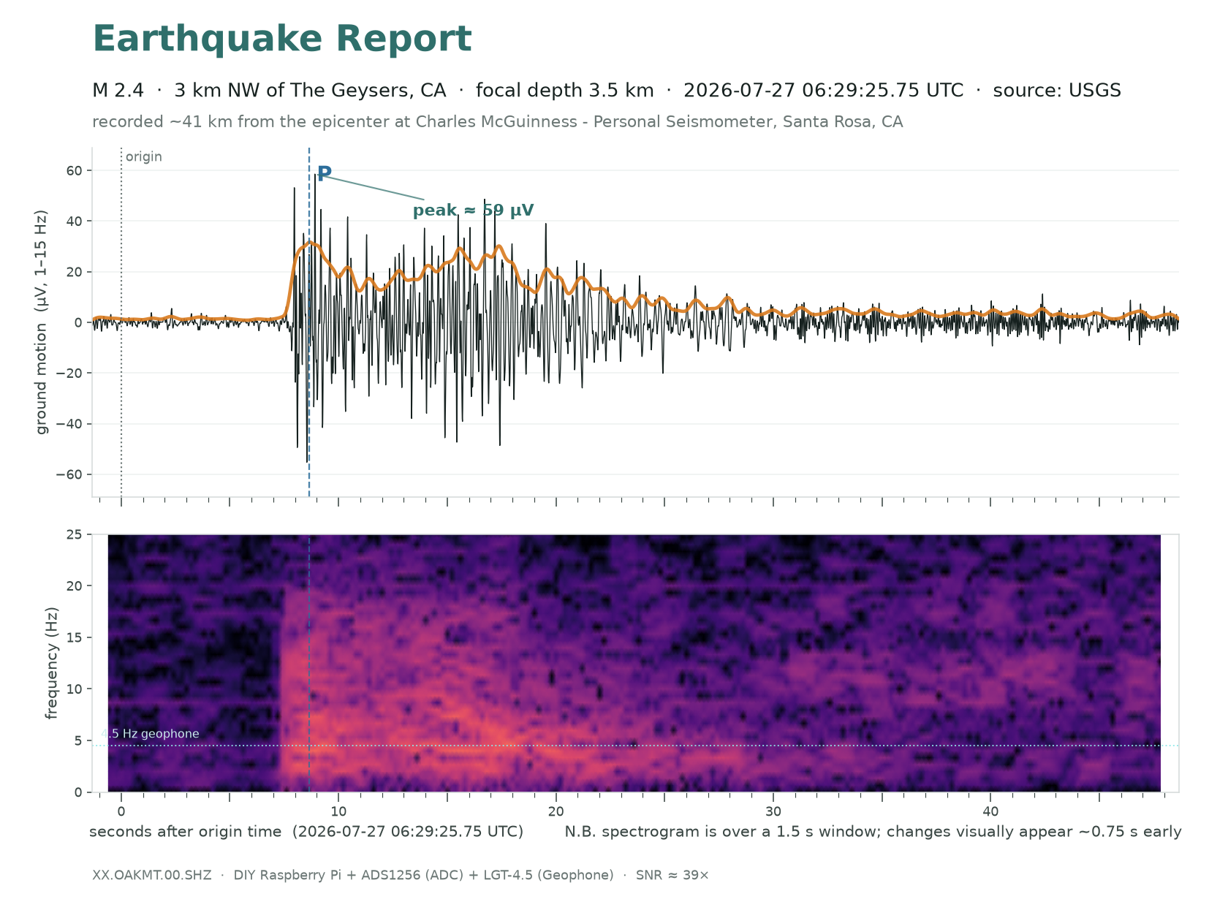
Task: Click the 'frequency (Hz)' axis label
Action: tap(51, 663)
